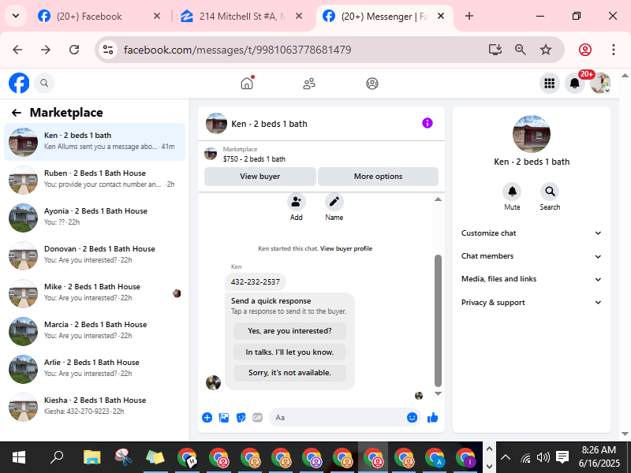The height and width of the screenshot is (473, 631).
Task: Open a new browser tab
Action: click(469, 16)
